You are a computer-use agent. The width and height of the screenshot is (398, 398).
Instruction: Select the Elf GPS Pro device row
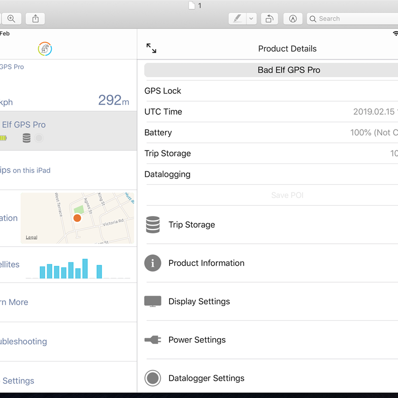click(68, 131)
